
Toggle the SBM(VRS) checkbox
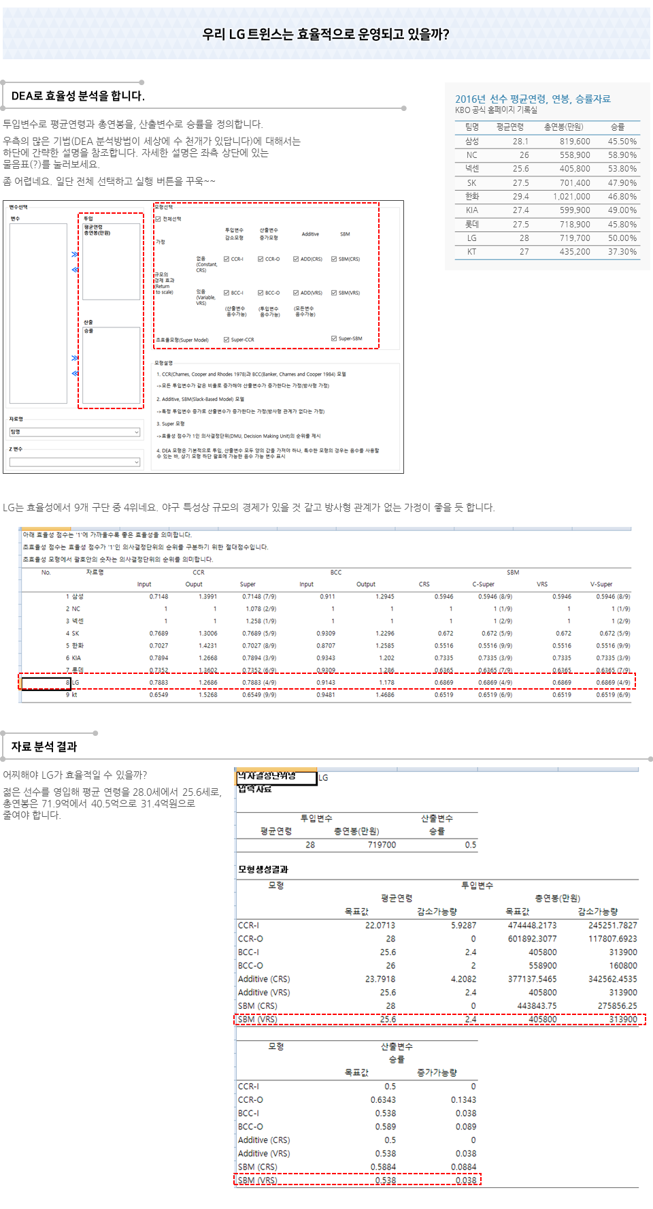(x=334, y=293)
